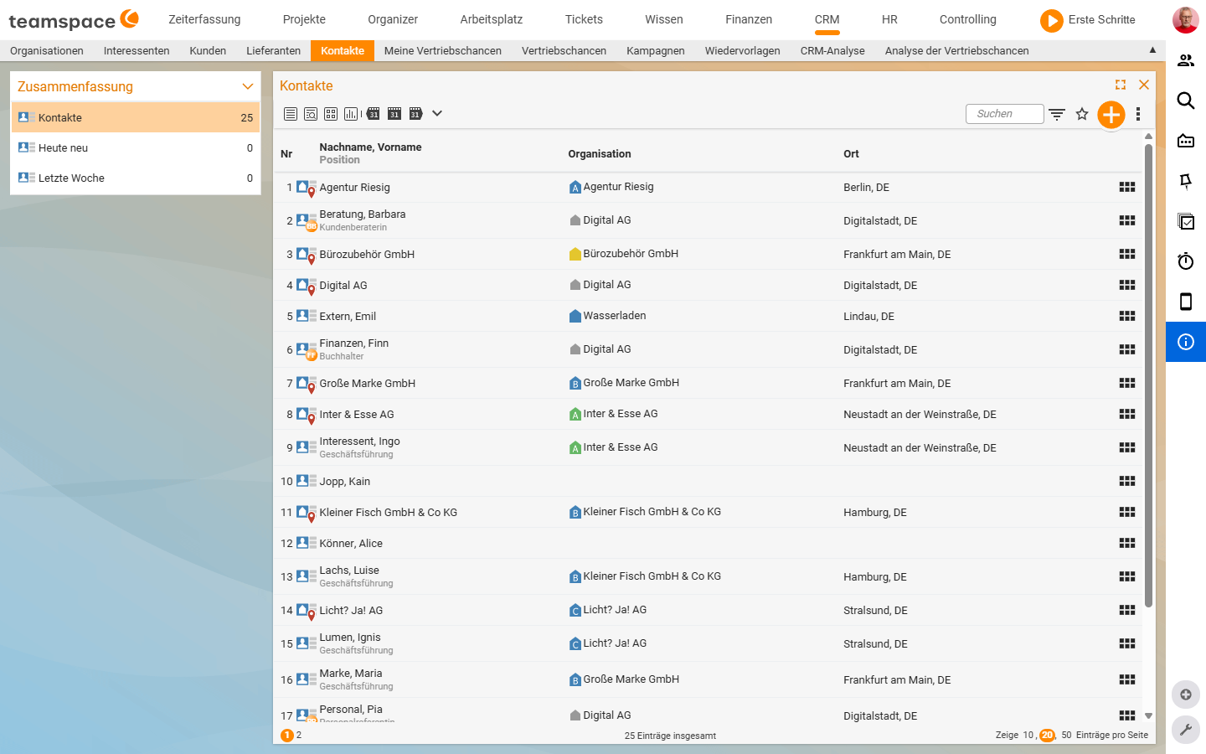Open the stopwatch timer icon in the sidebar
Image resolution: width=1206 pixels, height=754 pixels.
1186,261
